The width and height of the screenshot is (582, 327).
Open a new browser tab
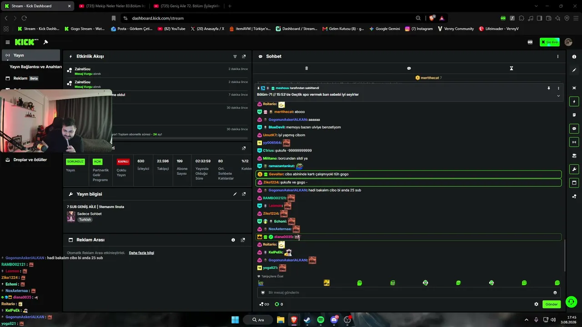tap(230, 6)
